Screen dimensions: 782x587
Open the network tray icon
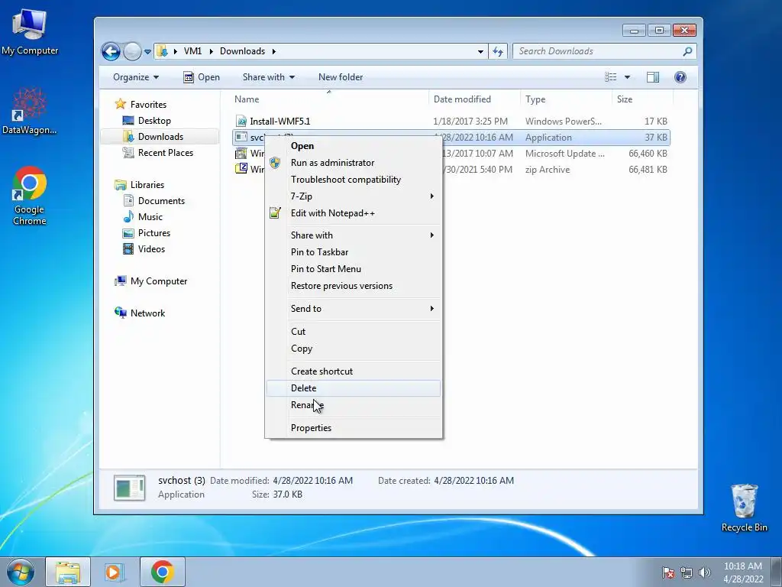click(x=687, y=572)
